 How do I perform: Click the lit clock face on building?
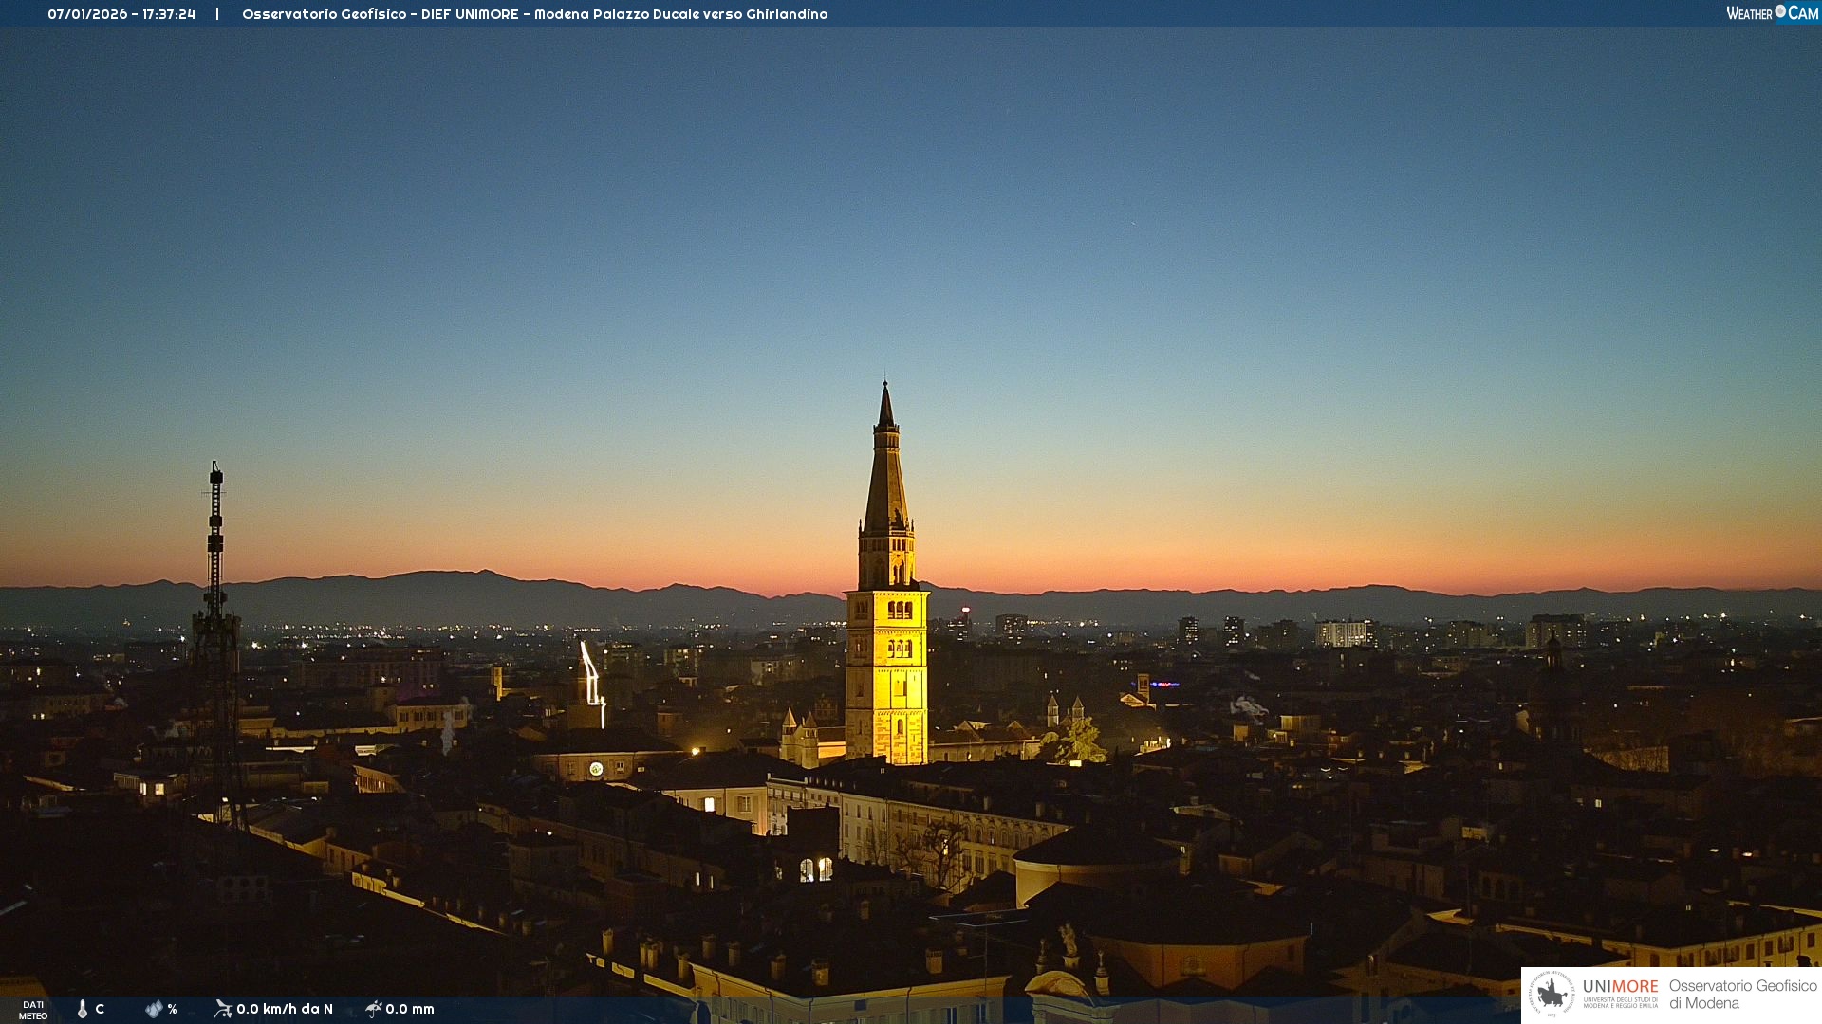596,769
